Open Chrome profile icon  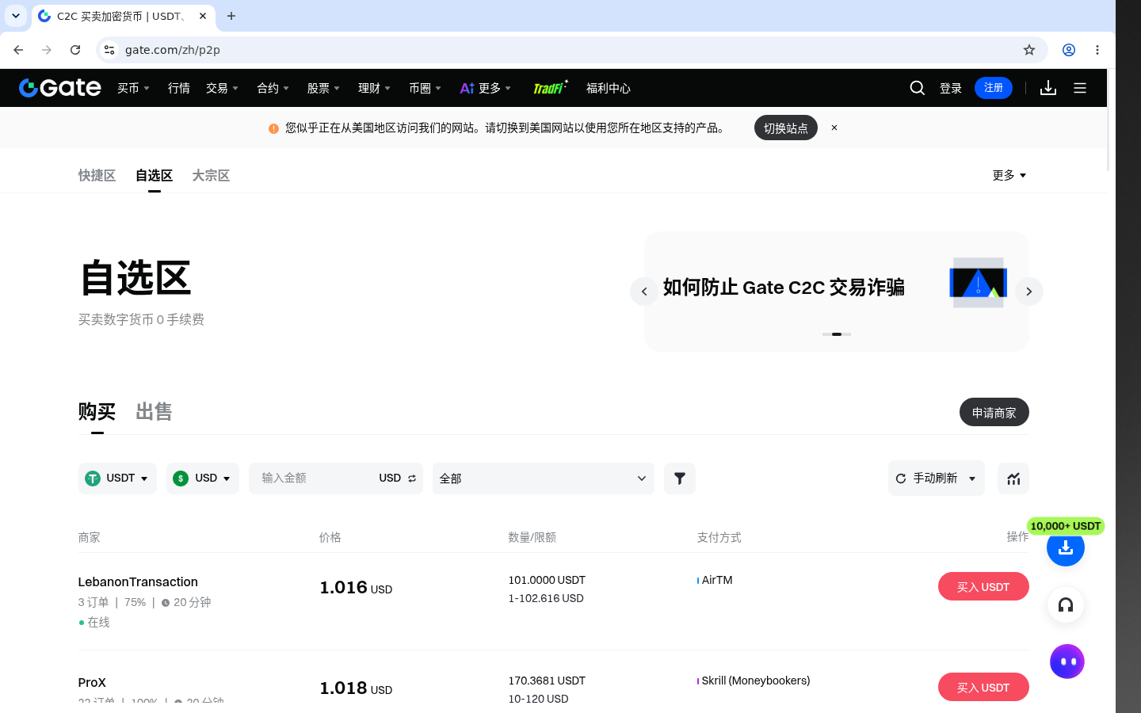click(1069, 50)
